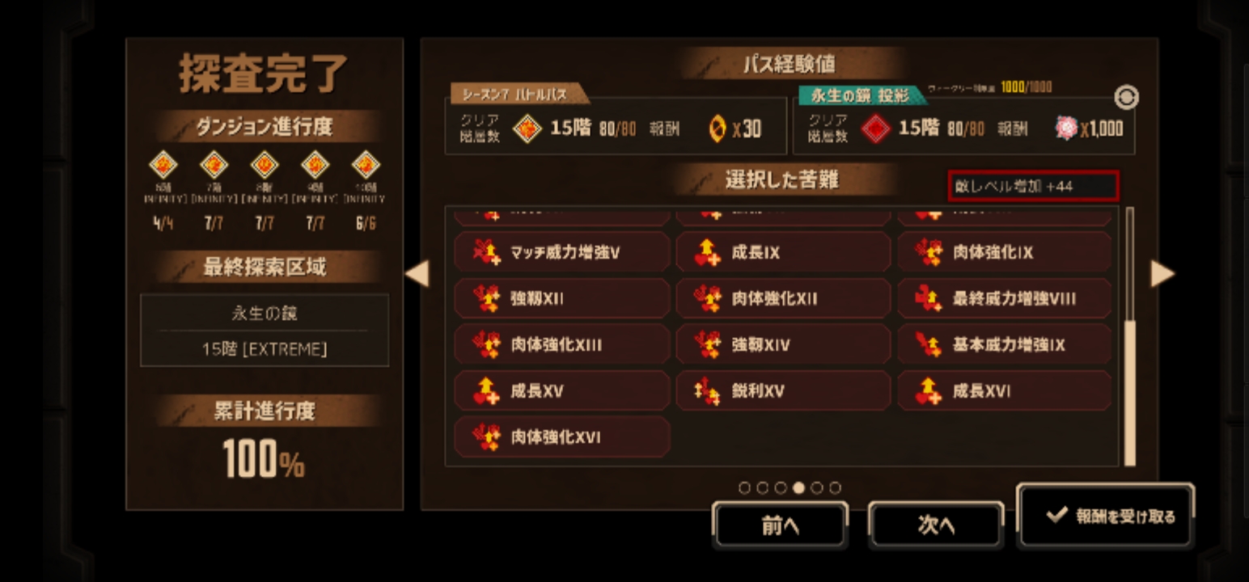
Task: Click the 前へ button
Action: [x=780, y=525]
